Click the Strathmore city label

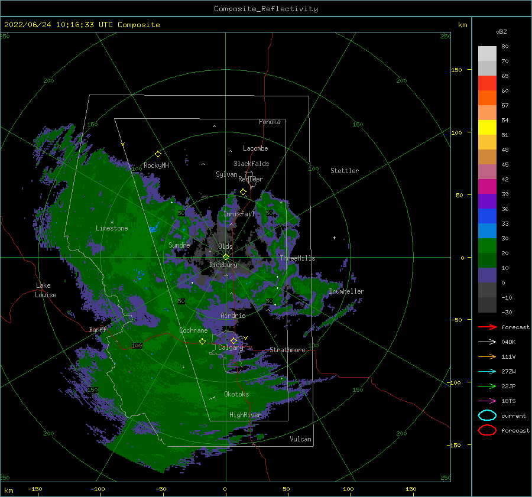pos(287,350)
